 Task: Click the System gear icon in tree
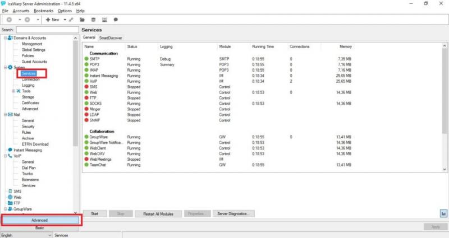[x=10, y=67]
